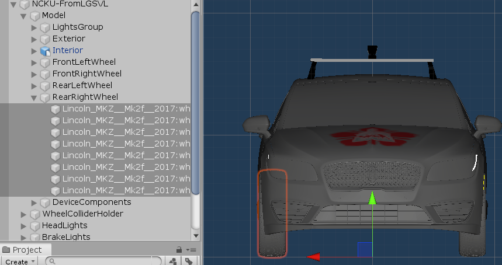Expand the Interior prefab node
Screen dimensions: 502x265
coord(34,51)
